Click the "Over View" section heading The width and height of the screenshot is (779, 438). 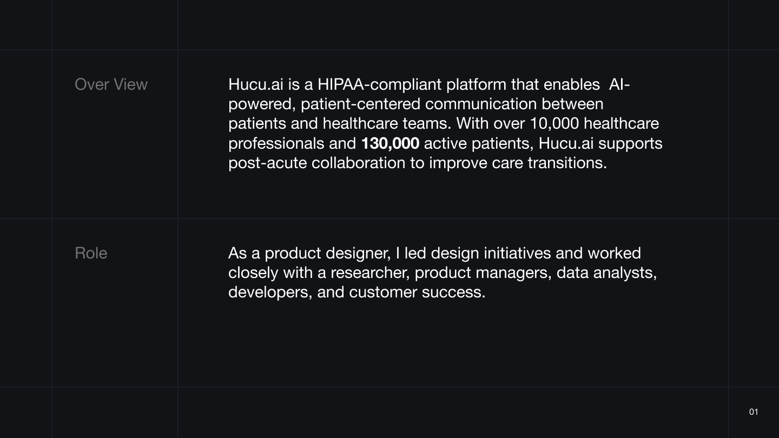tap(111, 84)
